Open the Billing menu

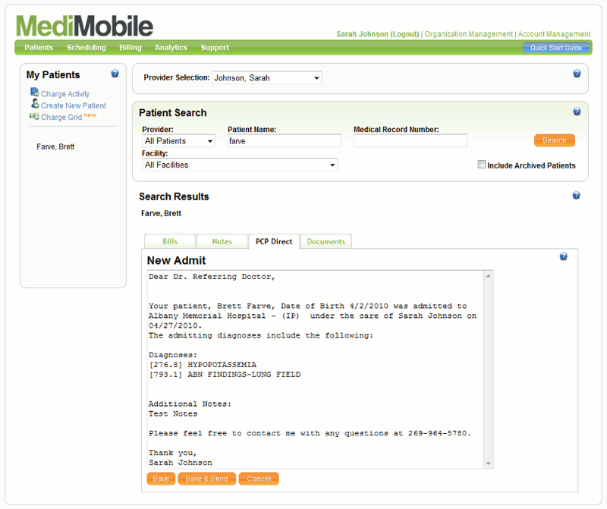[x=131, y=47]
